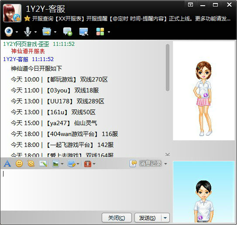The height and width of the screenshot is (225, 237).
Task: Click the magic emoticon face icon
Action: (x=31, y=164)
